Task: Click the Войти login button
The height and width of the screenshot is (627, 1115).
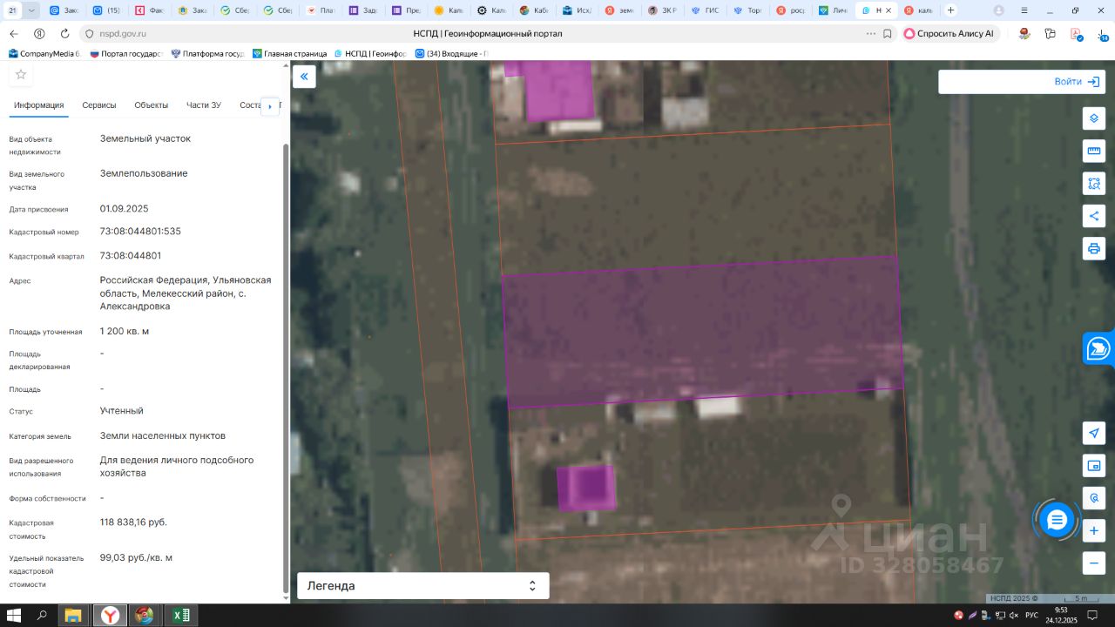Action: 1076,82
